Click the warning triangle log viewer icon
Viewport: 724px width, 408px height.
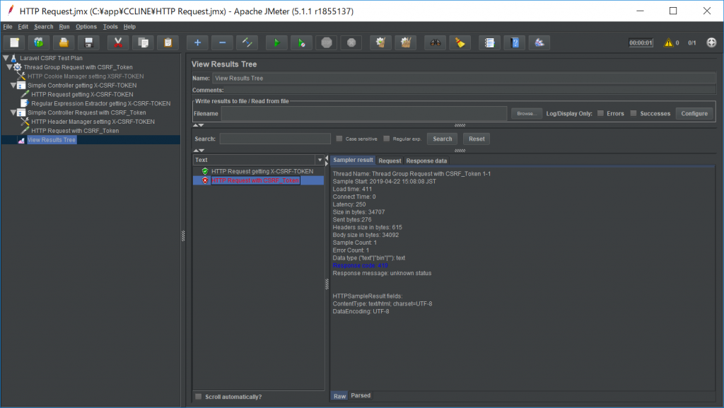click(x=668, y=43)
